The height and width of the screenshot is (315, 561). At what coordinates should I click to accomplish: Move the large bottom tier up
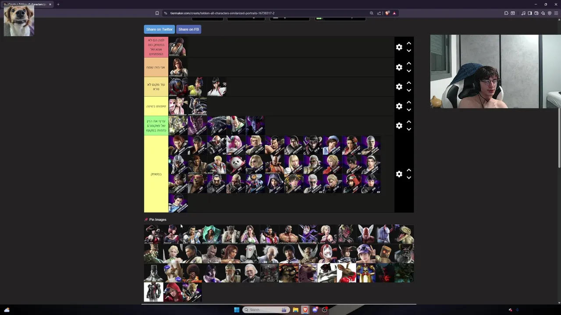tap(408, 170)
